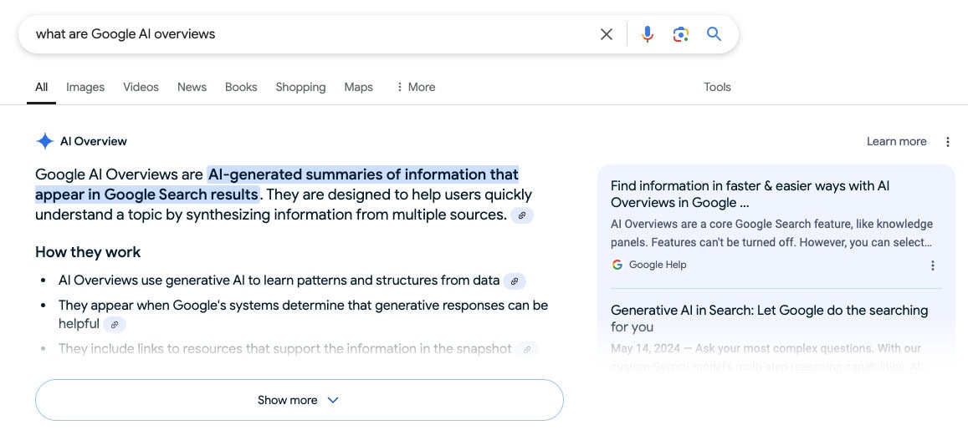Click into the search query text field
The image size is (968, 435).
coord(310,34)
